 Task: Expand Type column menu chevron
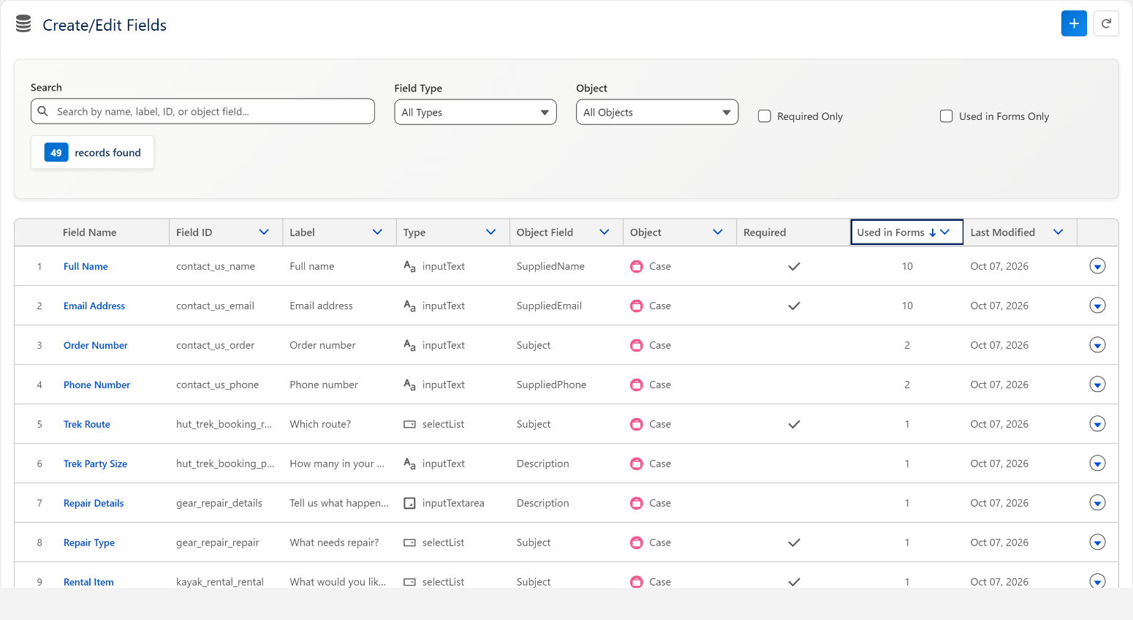click(x=490, y=232)
